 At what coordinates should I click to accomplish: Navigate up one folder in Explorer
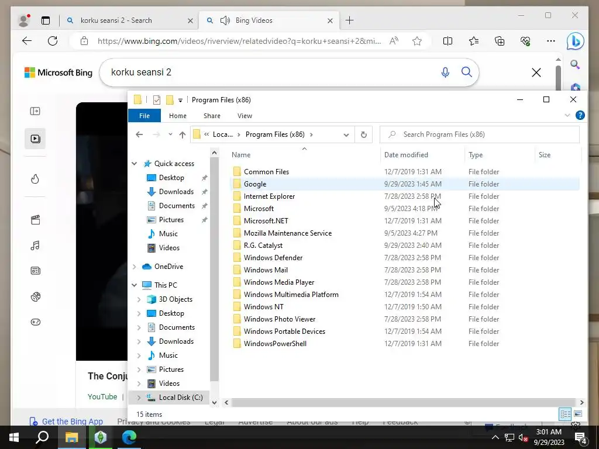[x=183, y=134]
